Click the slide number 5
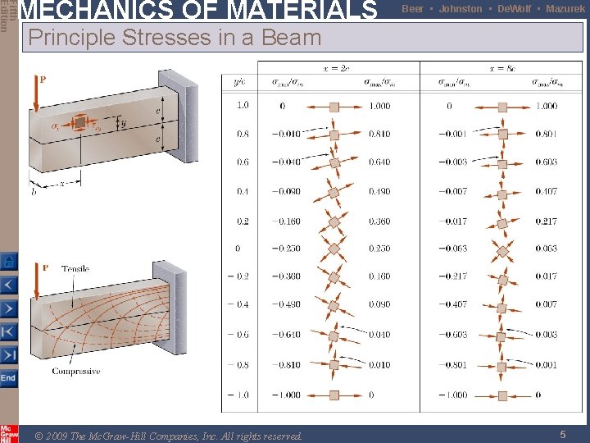The image size is (590, 443). click(x=563, y=434)
